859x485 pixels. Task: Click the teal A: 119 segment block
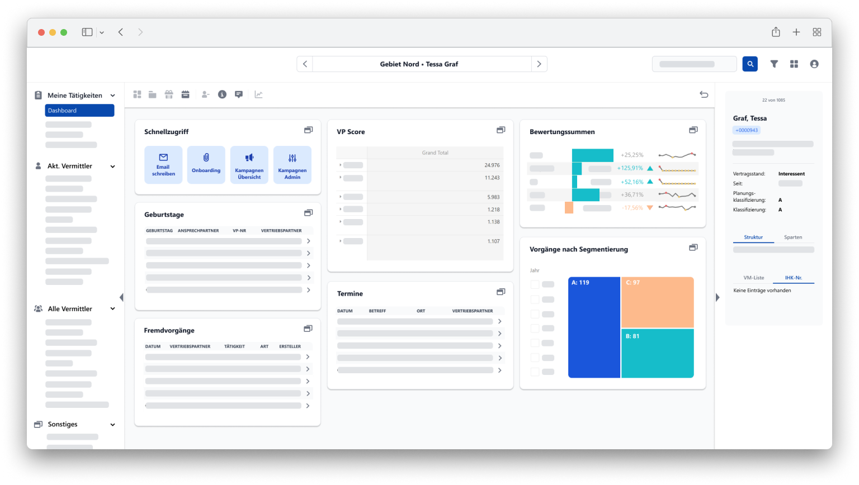594,327
